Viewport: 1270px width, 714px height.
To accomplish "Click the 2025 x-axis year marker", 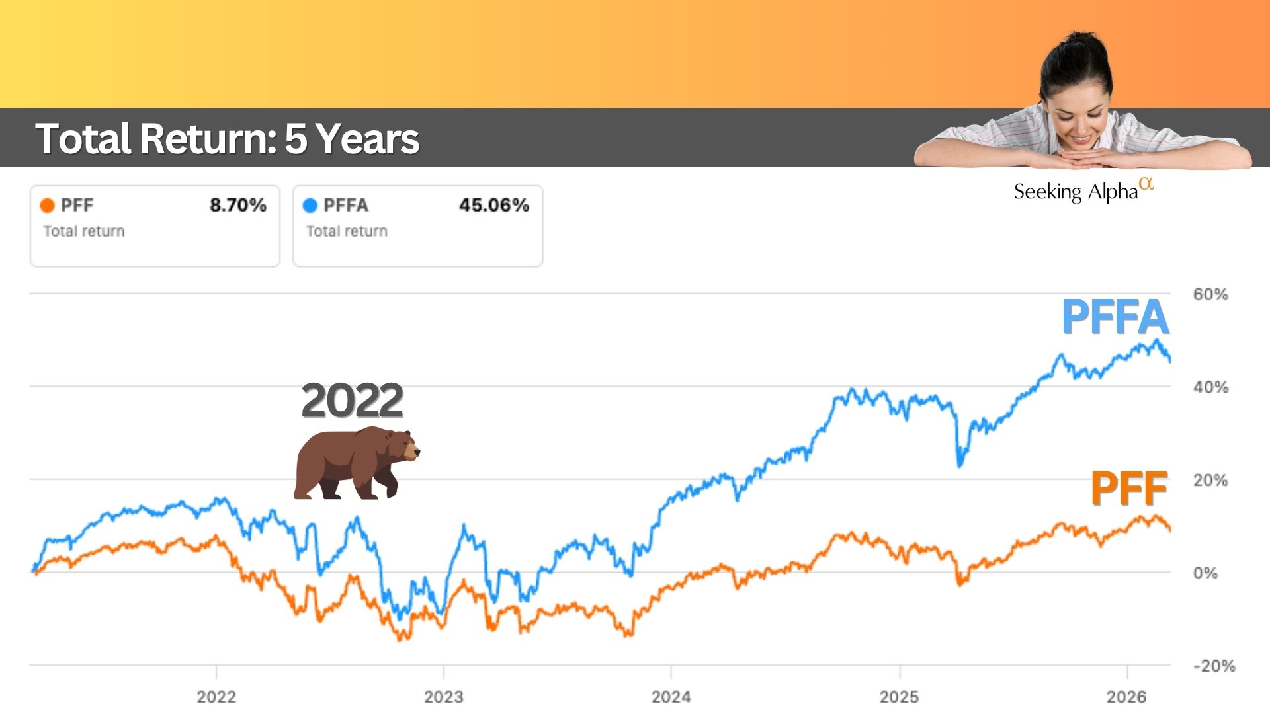I will (899, 697).
